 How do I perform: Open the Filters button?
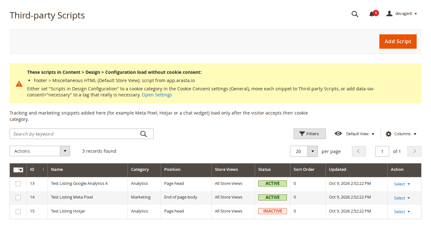(x=310, y=134)
